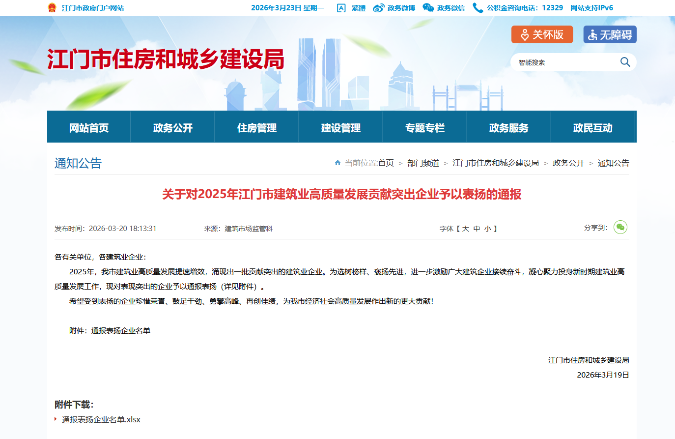675x439 pixels.
Task: Open the 政务微信 WeChat icon link
Action: coord(428,8)
